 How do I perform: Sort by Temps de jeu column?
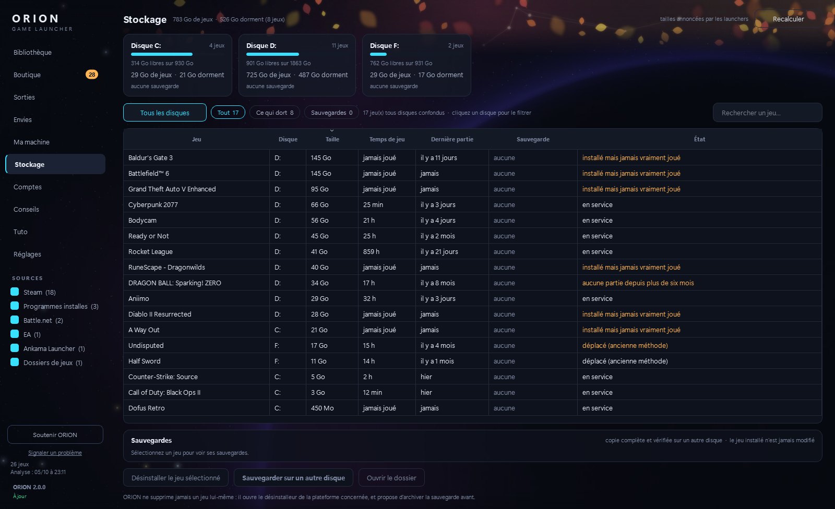click(387, 139)
